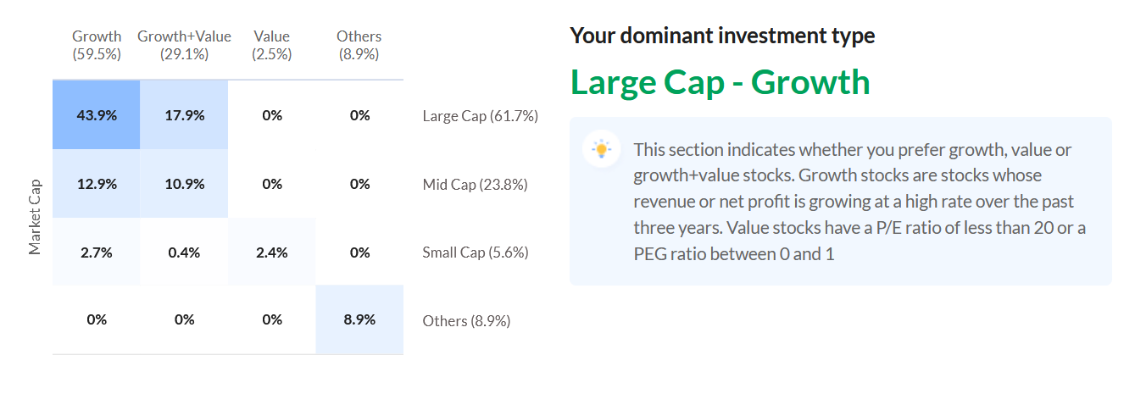Select the Others (8.9%) row label
This screenshot has width=1135, height=394.
pos(467,321)
